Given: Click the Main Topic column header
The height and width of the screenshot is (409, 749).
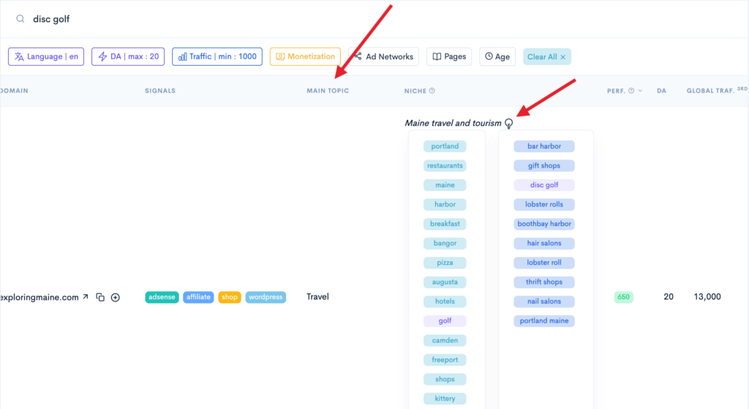Looking at the screenshot, I should pyautogui.click(x=328, y=91).
